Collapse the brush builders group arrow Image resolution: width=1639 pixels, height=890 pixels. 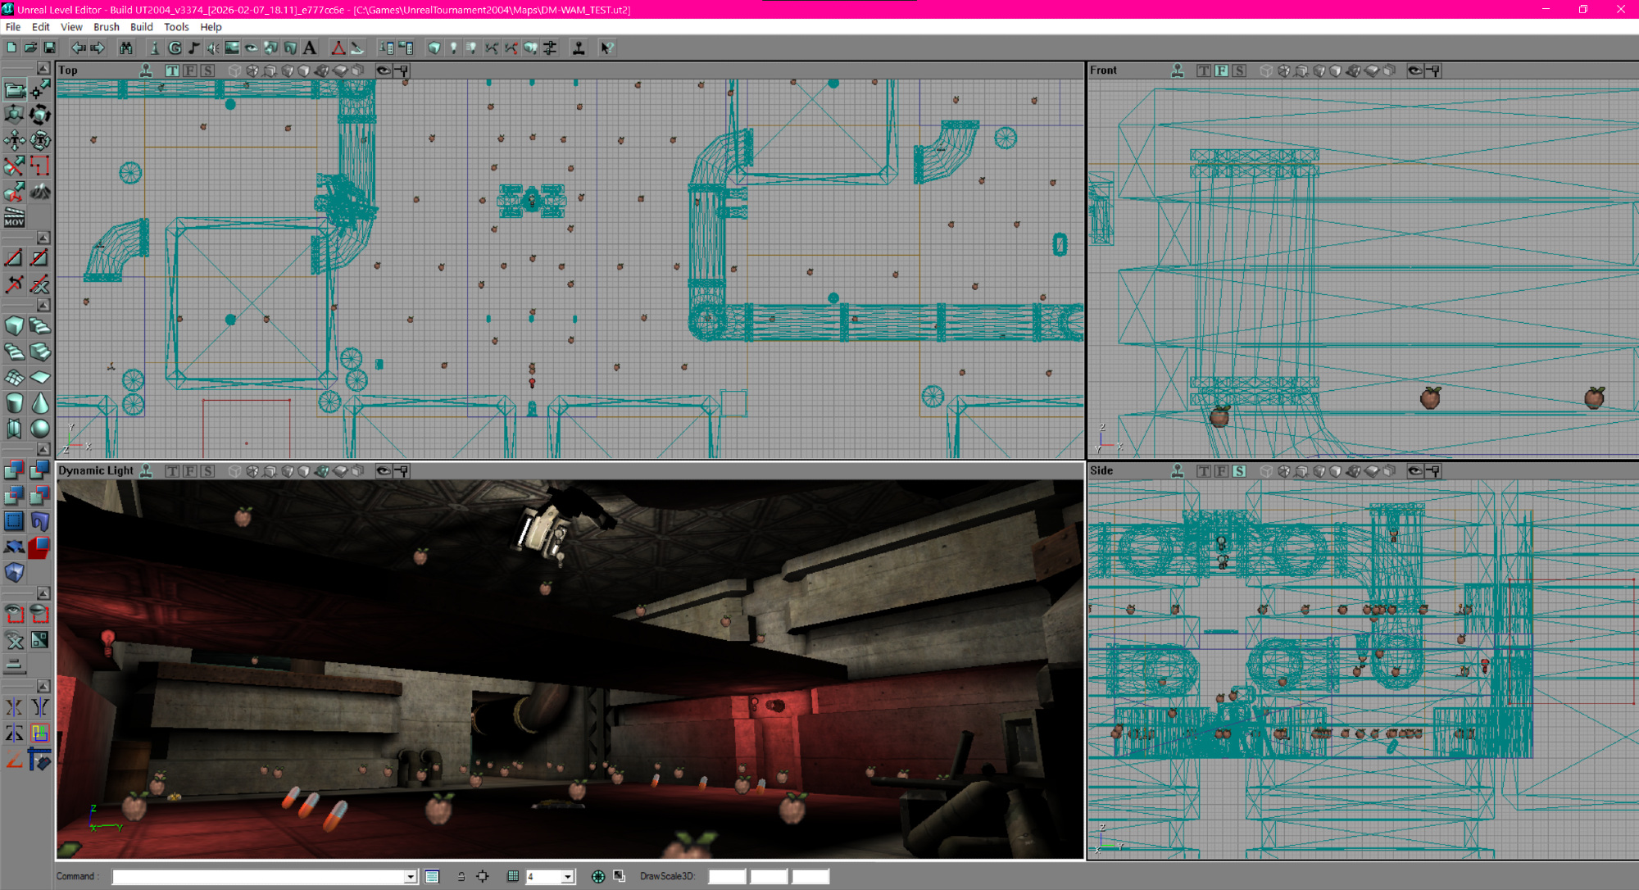pos(43,306)
